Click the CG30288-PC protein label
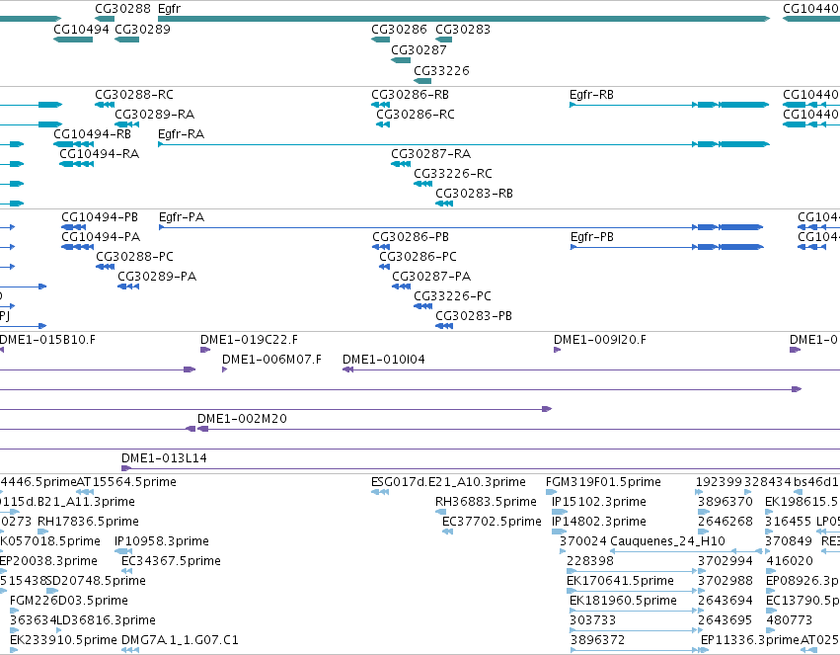Viewport: 840px width, 655px height. 134,257
